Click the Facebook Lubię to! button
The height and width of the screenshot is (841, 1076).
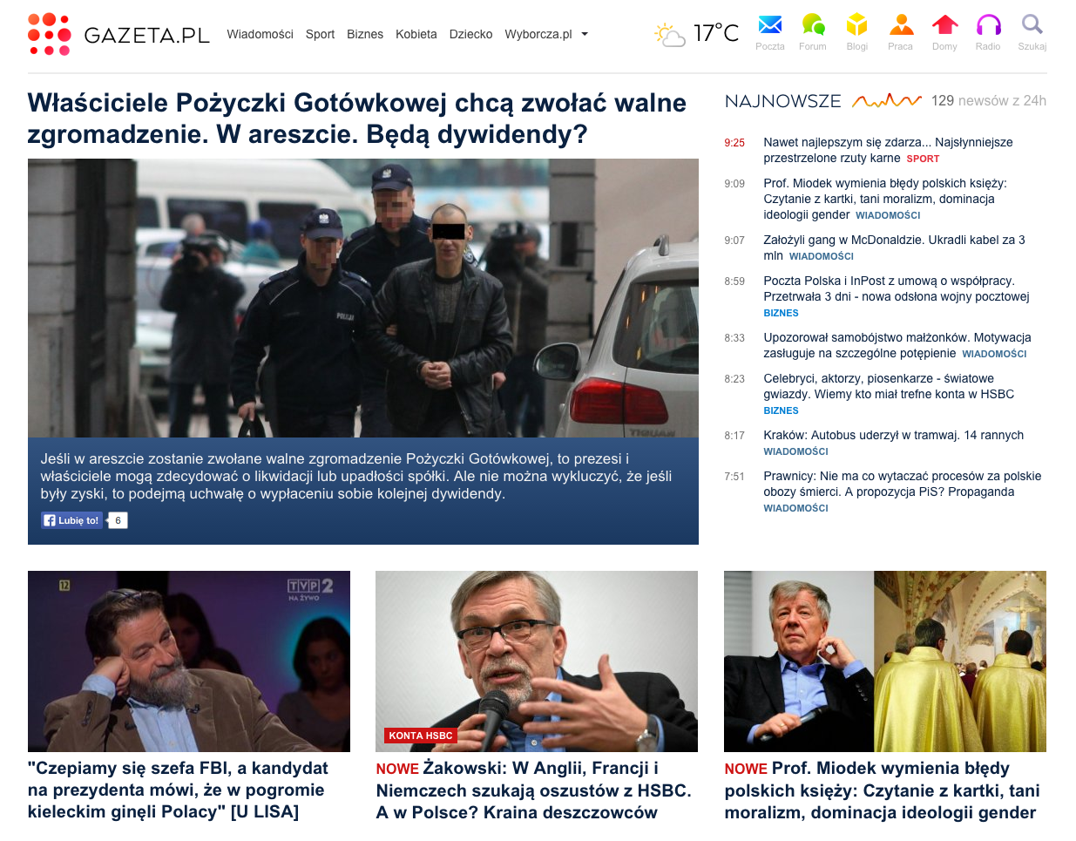pyautogui.click(x=72, y=520)
